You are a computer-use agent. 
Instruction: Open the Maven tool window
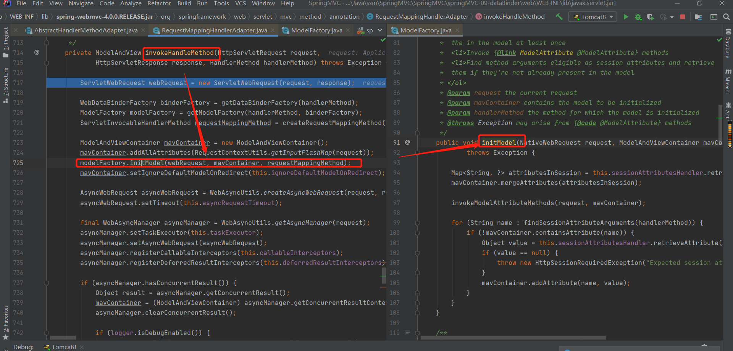pos(728,81)
